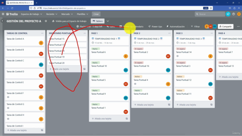
Task: Create card from template in FASE 2
Action: pyautogui.click(x=169, y=105)
